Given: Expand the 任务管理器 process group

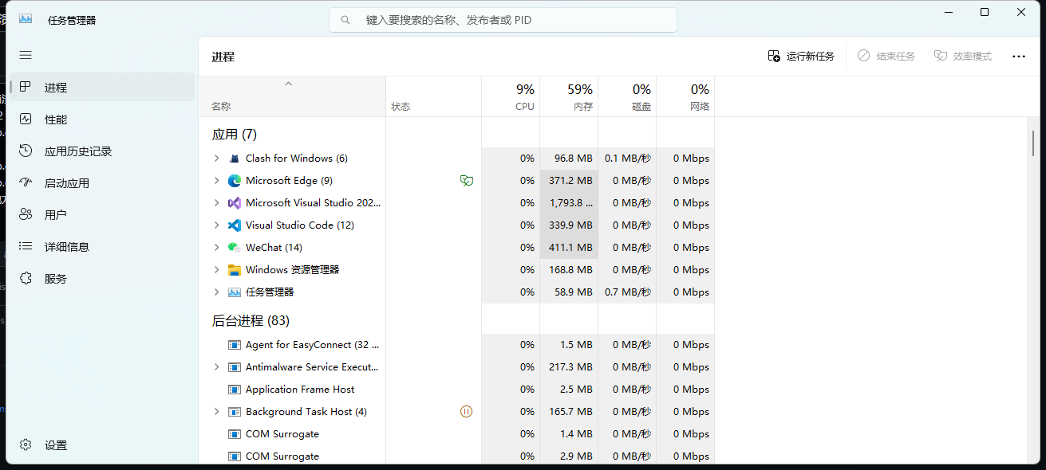Looking at the screenshot, I should [x=216, y=292].
